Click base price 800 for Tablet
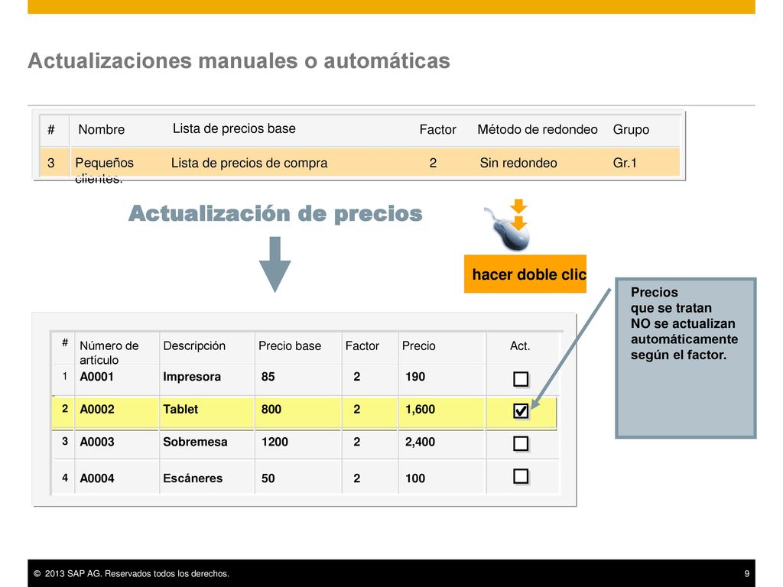Screen dimensions: 783x587 tap(271, 409)
